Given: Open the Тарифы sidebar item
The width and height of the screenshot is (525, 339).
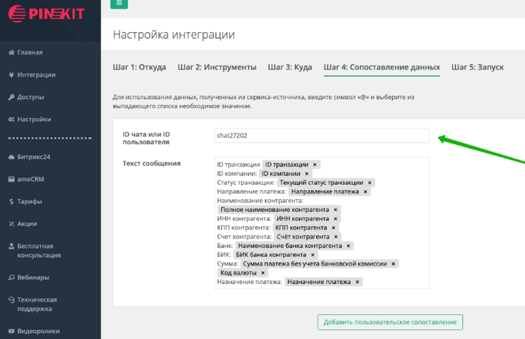Looking at the screenshot, I should [x=29, y=202].
